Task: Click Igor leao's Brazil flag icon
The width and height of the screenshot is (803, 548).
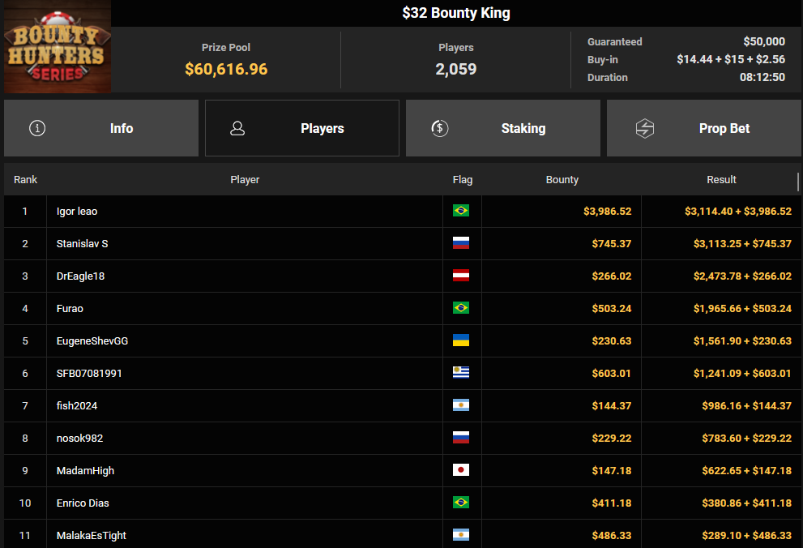Action: [x=461, y=211]
